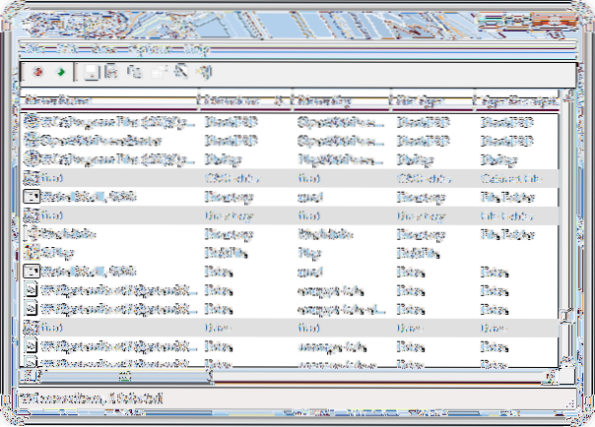Click the horizontal scrollbar right arrow
595x427 pixels.
click(x=553, y=374)
